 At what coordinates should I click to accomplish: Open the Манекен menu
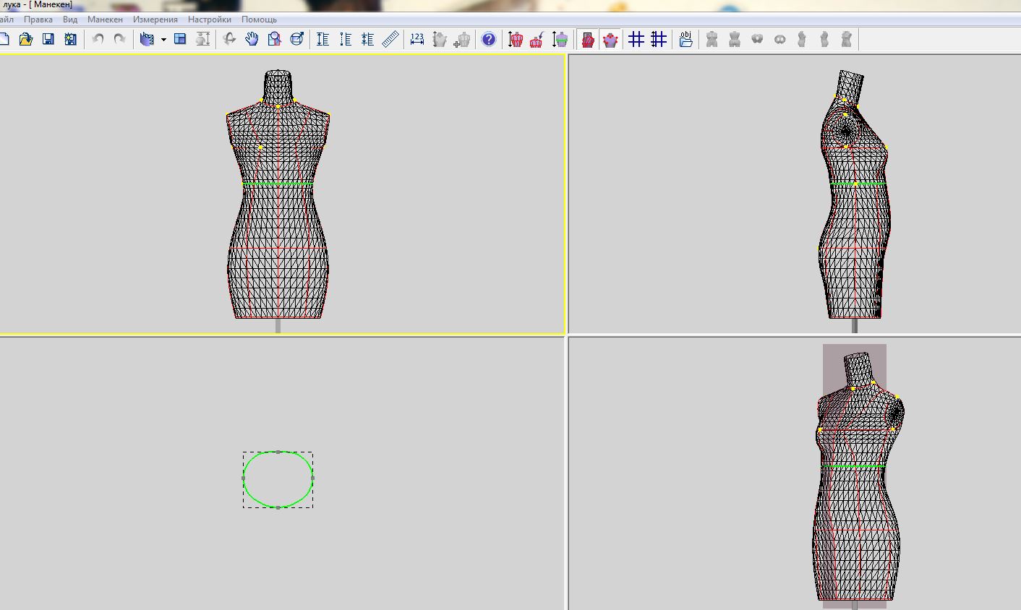pos(105,20)
